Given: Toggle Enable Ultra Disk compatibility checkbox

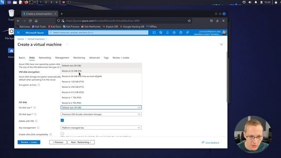Looking at the screenshot, I should 62,134.
